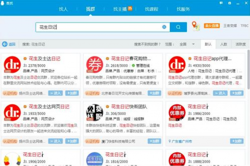Click the 免费线报 avatar of 快街团队 group
This screenshot has width=250, height=166.
pos(94,113)
